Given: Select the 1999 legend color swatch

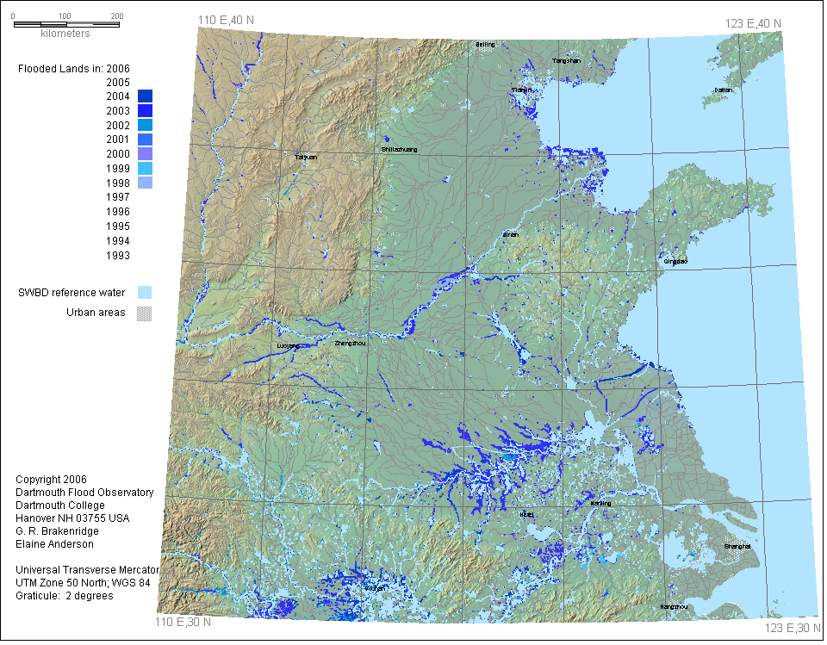Looking at the screenshot, I should point(145,169).
